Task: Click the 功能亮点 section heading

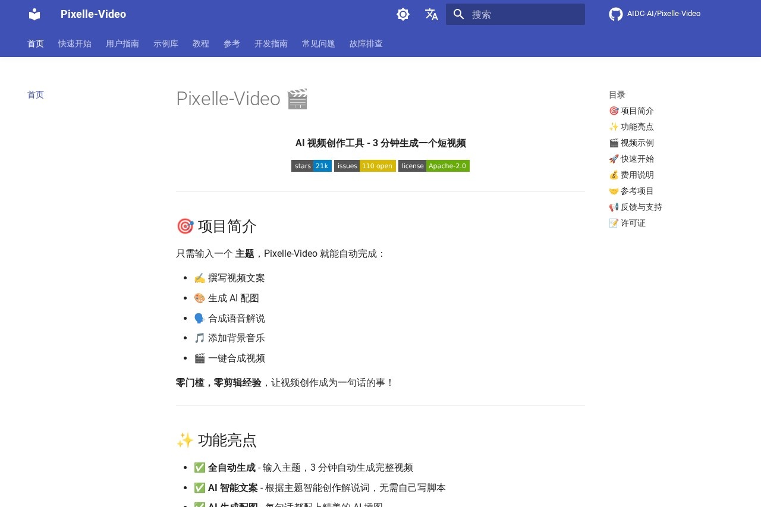Action: coord(216,440)
